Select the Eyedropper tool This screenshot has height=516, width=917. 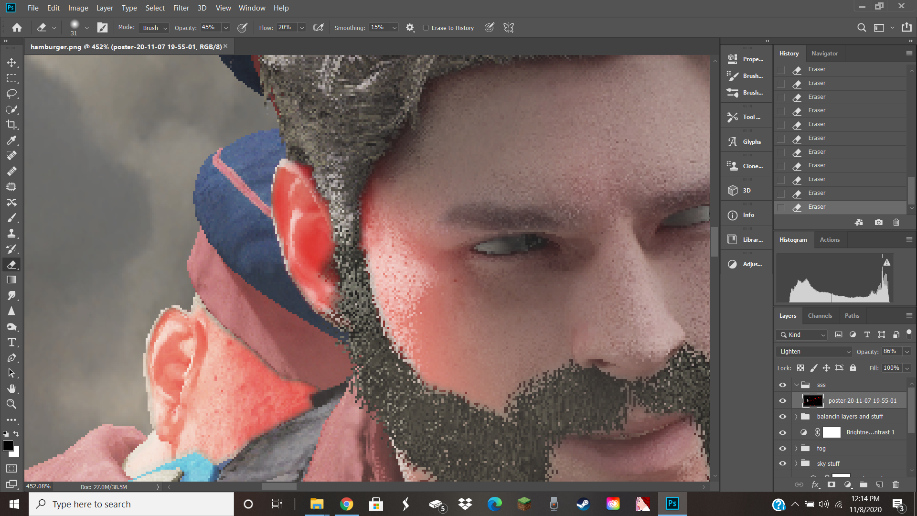[x=11, y=140]
